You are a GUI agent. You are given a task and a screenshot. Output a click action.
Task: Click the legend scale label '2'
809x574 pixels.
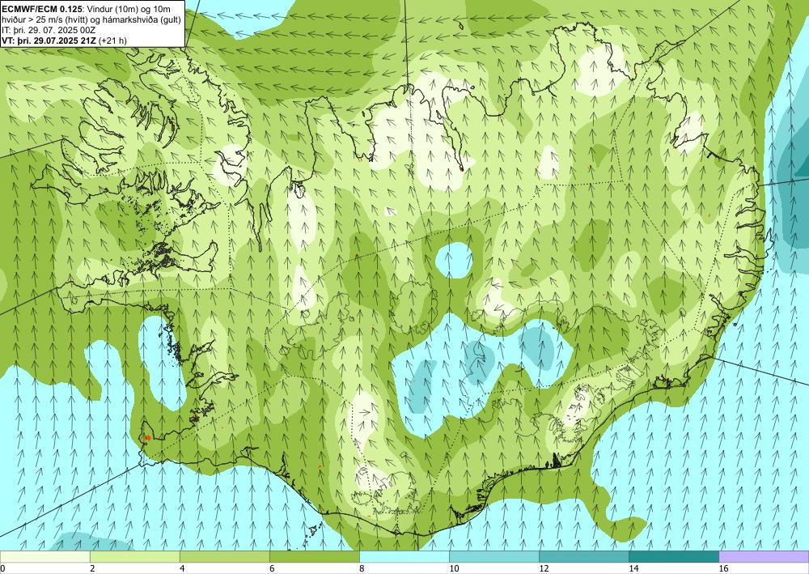92,568
